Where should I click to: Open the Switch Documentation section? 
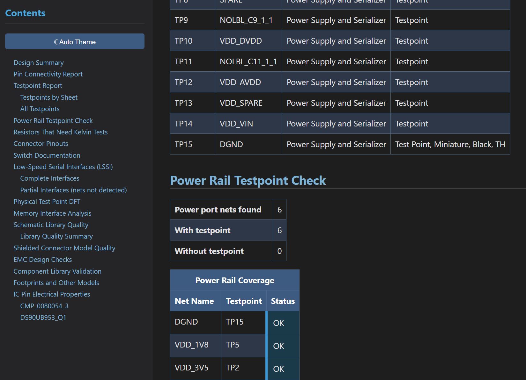(47, 155)
